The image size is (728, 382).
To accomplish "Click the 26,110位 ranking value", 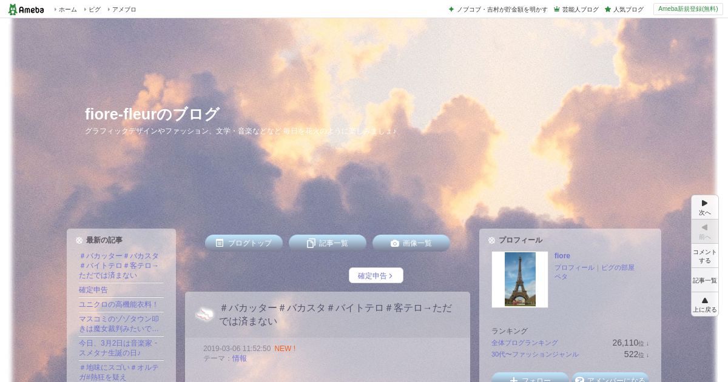I will point(629,343).
